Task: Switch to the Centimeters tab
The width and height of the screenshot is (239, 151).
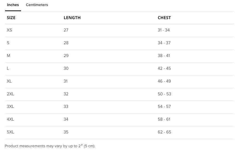Action: [37, 5]
